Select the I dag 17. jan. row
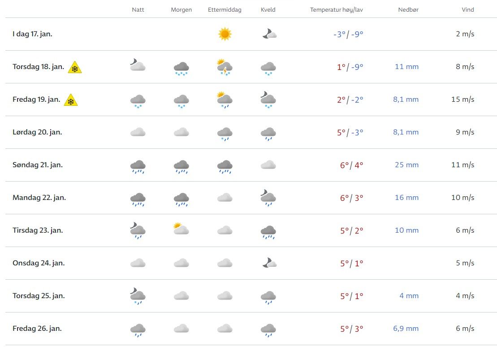This screenshot has height=347, width=497. (32, 34)
